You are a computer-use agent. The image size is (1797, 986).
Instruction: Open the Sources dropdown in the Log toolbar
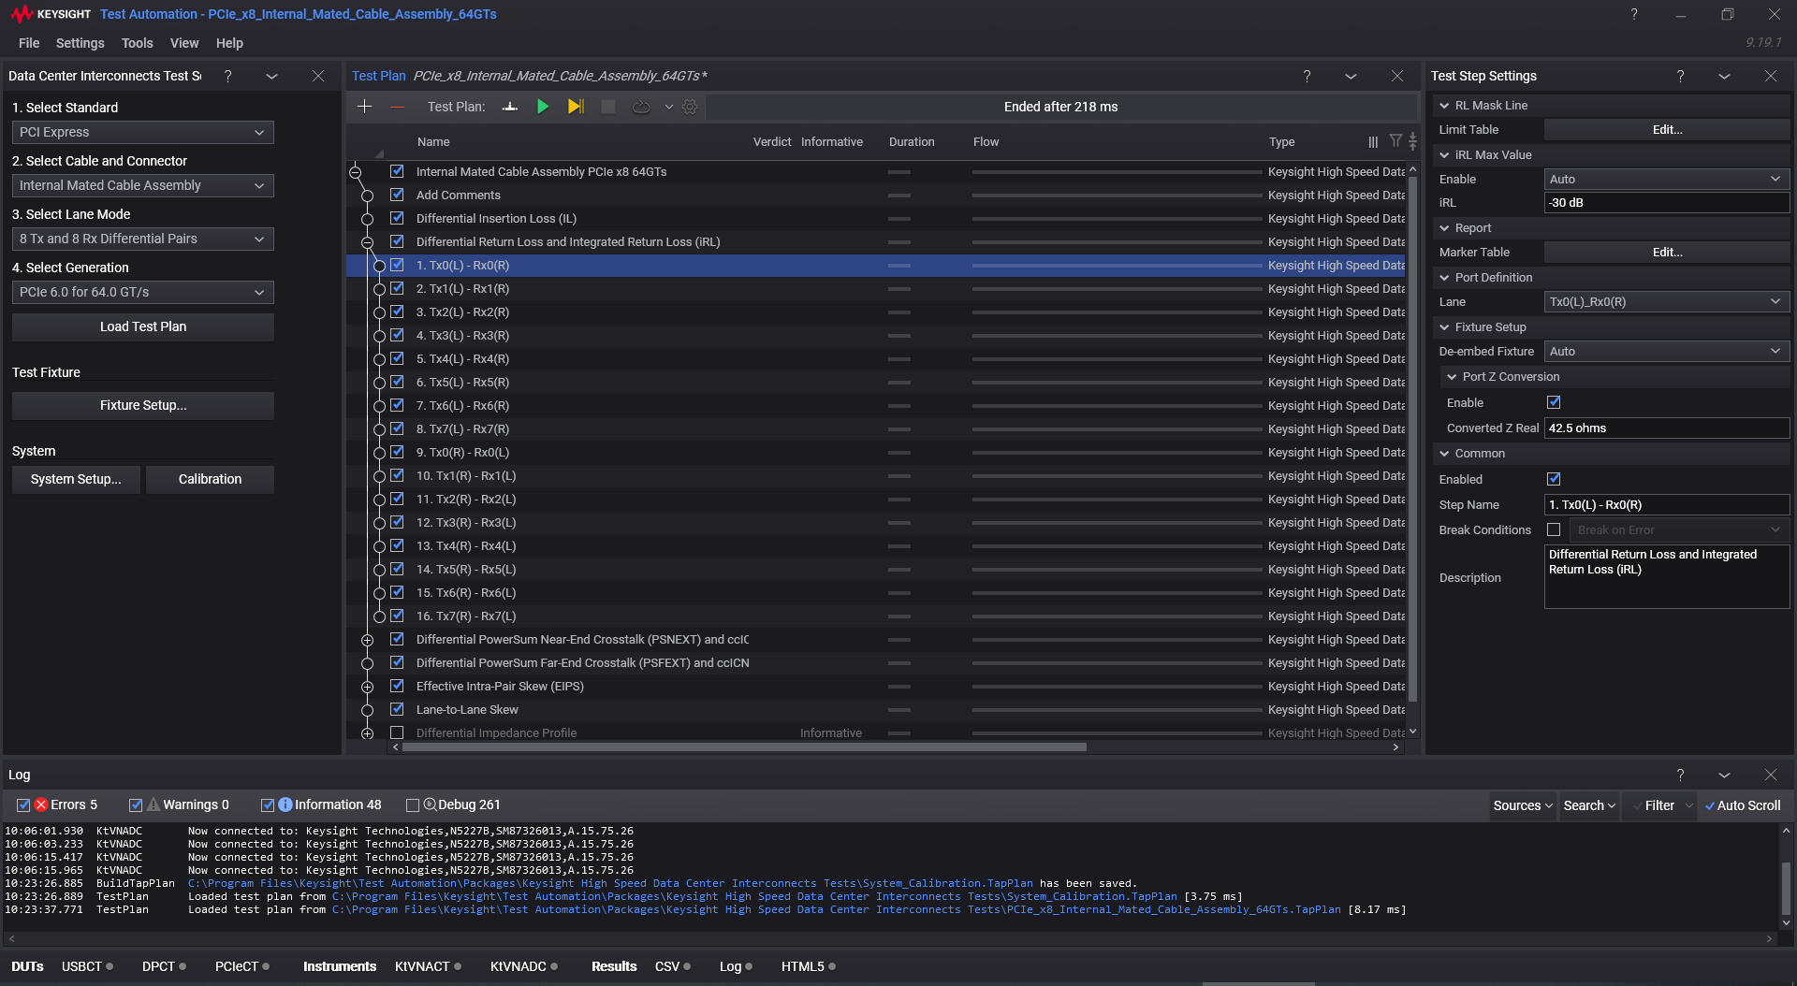[x=1521, y=805]
